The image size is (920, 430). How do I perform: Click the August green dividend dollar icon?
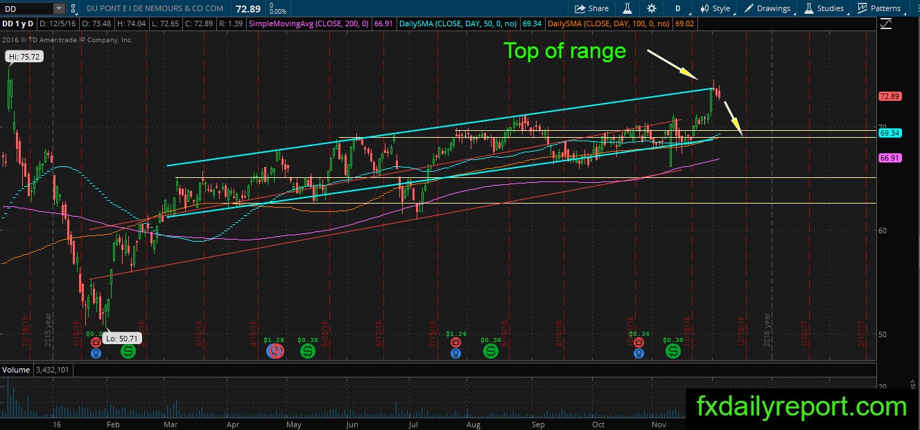click(x=490, y=351)
